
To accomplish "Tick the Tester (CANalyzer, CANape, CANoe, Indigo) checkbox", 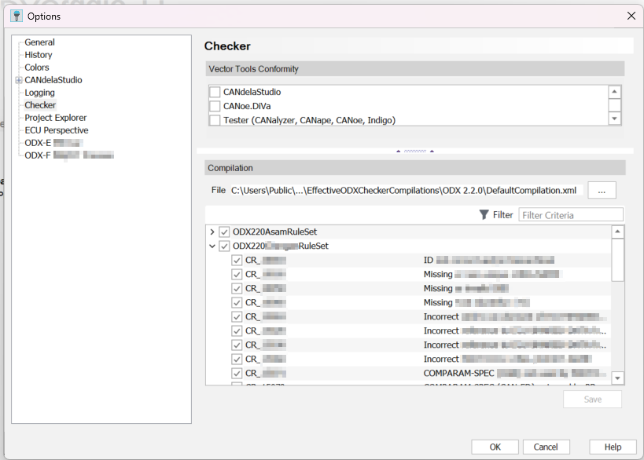I will [x=215, y=120].
